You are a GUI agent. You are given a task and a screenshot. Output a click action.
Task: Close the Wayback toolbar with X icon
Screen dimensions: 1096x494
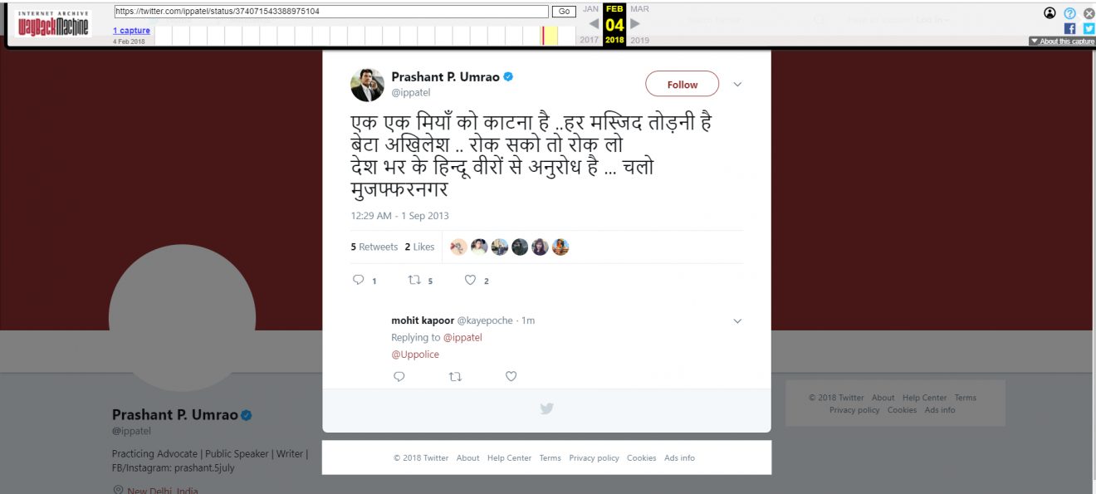pos(1089,13)
